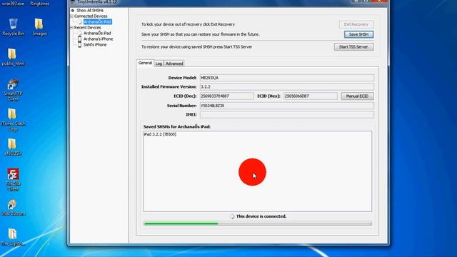Click the Device Model field
The image size is (457, 257).
point(287,78)
